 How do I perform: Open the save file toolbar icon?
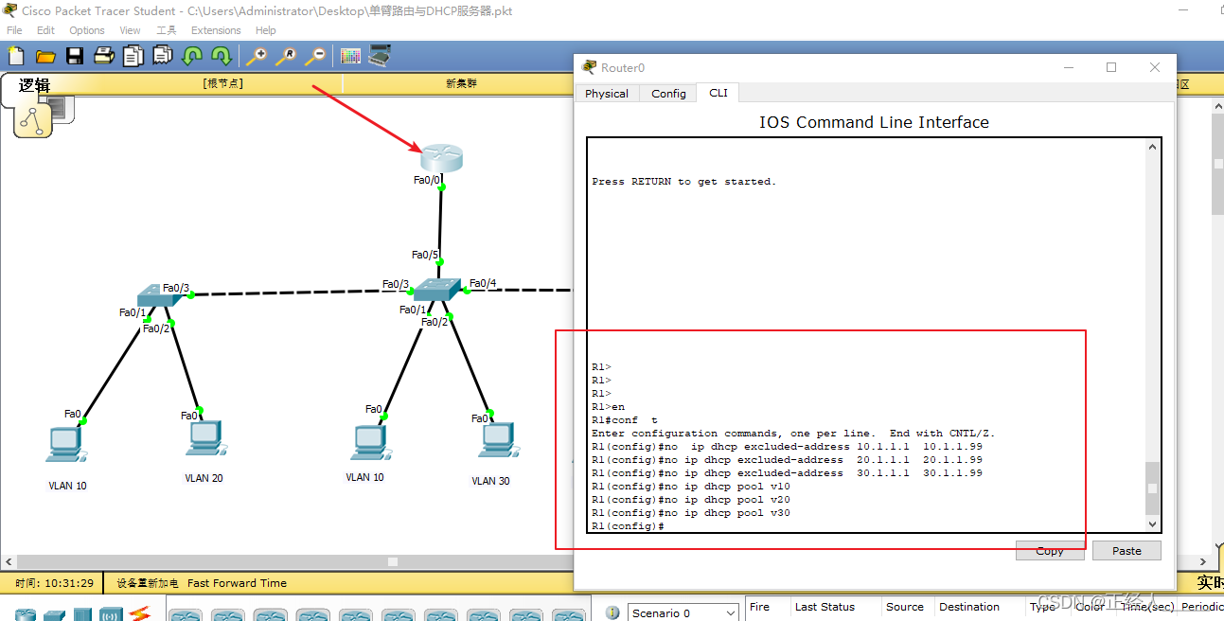[x=75, y=55]
